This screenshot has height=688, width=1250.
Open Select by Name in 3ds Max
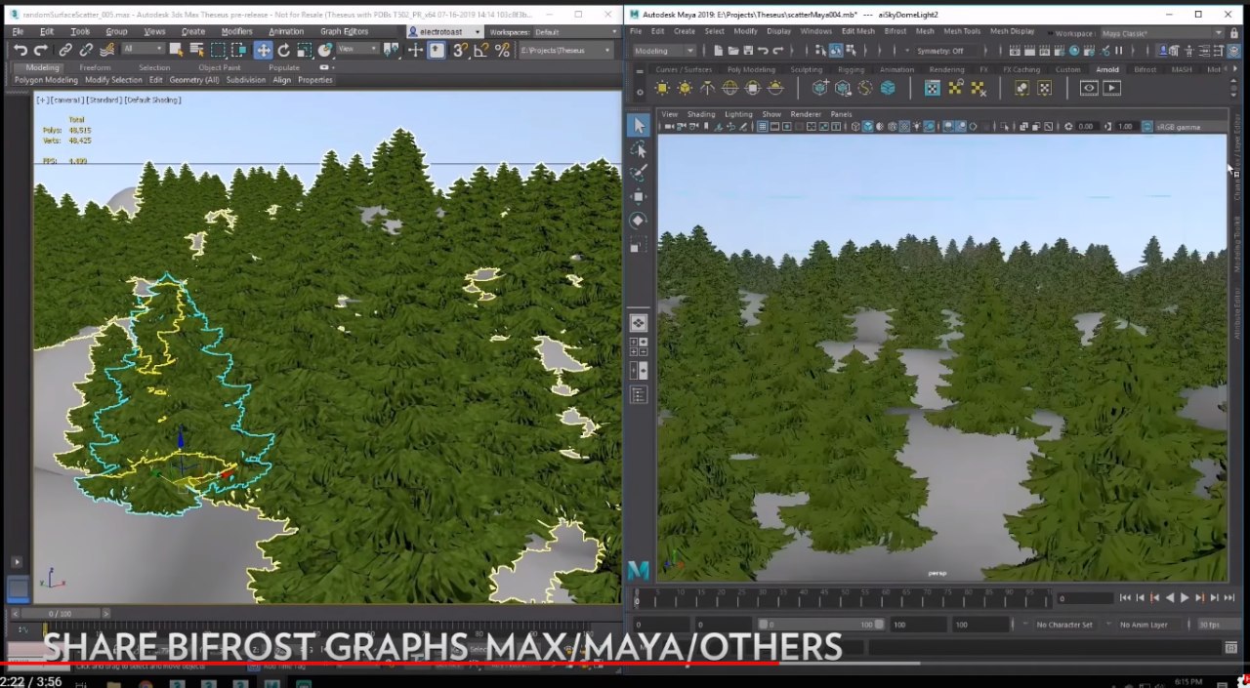(x=197, y=51)
